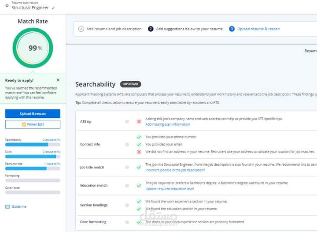The image size is (317, 232).
Task: Click the green check beside email message
Action: (139, 144)
